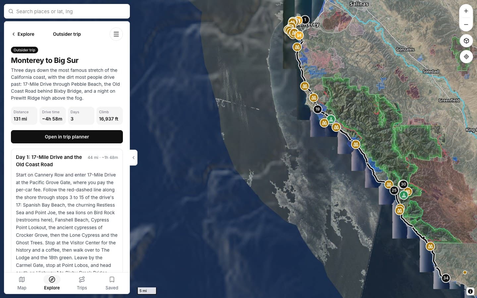Viewport: 477px width, 298px height.
Task: Click the Day 1 card heading
Action: (49, 161)
